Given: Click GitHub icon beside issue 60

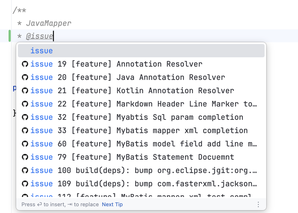Looking at the screenshot, I should (25, 144).
